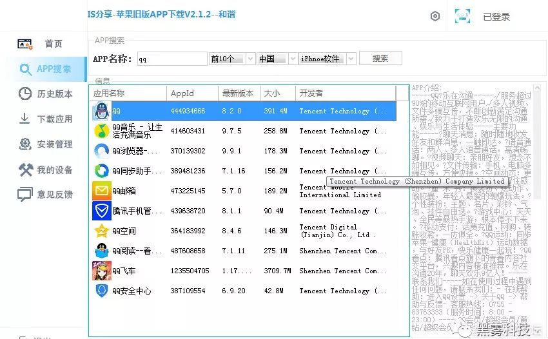Select Tencent Mobile International Limited developer cell
This screenshot has width=548, height=339.
340,191
